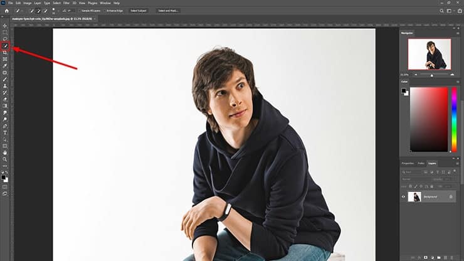Screen dimensions: 464x261
Task: Select the Move tool
Action: 5,26
